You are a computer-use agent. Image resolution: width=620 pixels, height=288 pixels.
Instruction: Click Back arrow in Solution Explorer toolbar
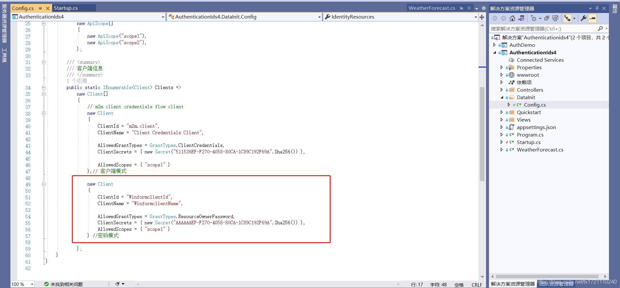point(495,19)
